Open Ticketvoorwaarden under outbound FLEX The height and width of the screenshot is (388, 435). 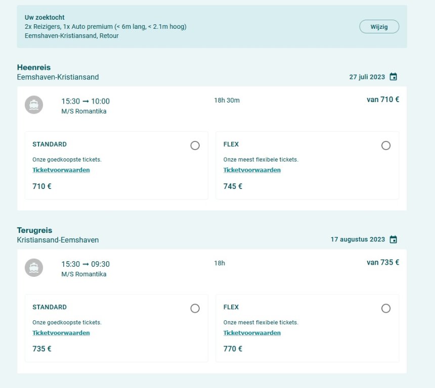[x=252, y=170]
